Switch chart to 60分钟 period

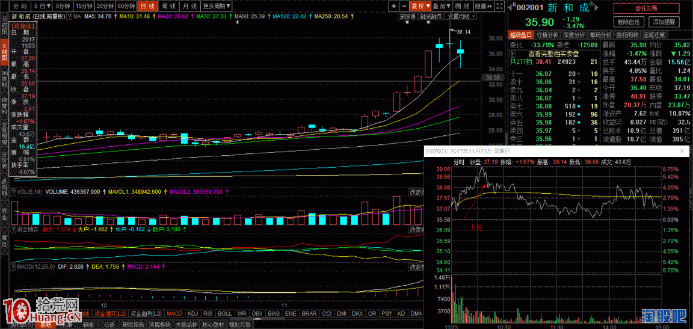(126, 5)
